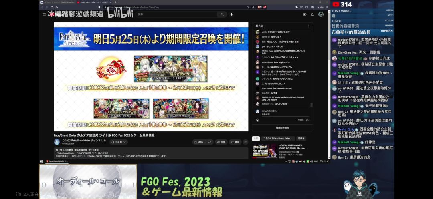The width and height of the screenshot is (433, 199).
Task: Share the FGO Fes video
Action: click(221, 142)
